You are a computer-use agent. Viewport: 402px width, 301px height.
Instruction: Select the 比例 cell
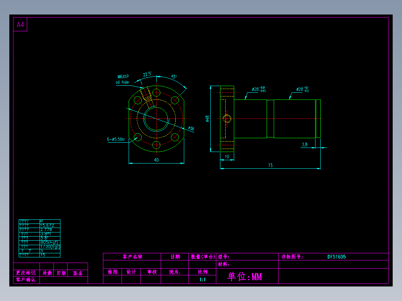click(202, 272)
